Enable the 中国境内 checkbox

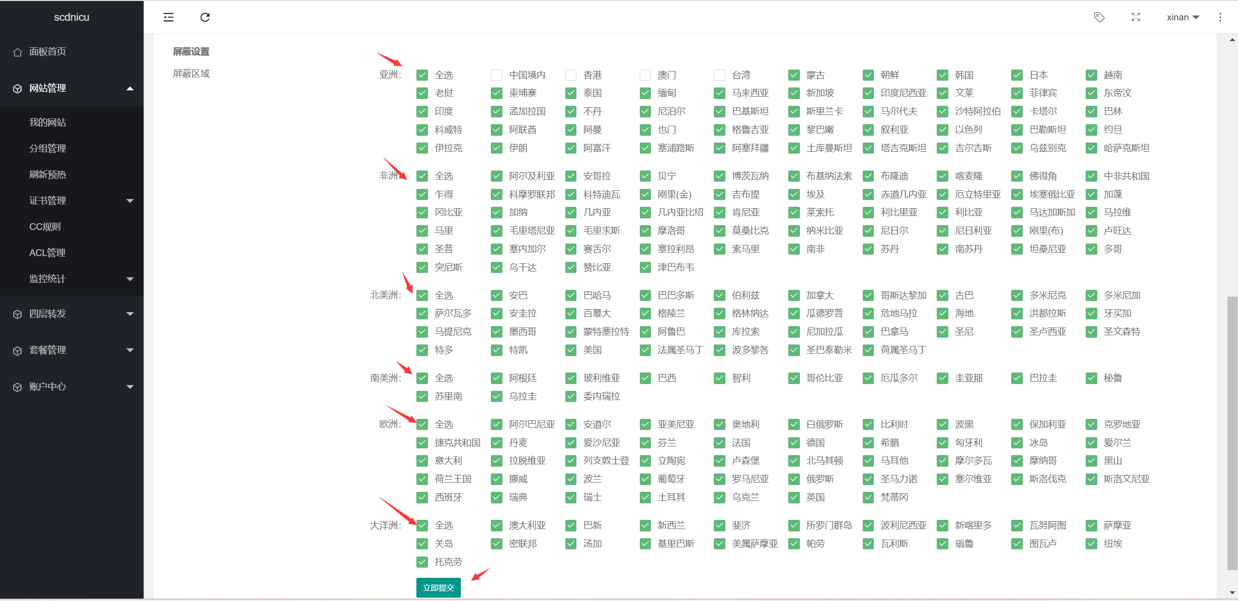[496, 75]
